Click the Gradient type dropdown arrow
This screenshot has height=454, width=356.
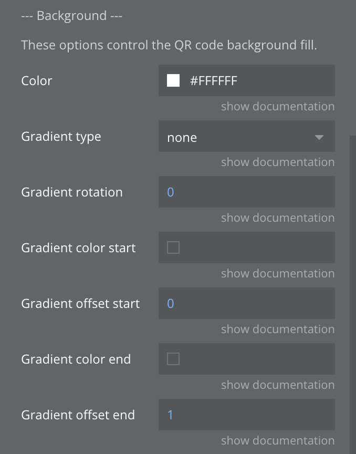click(x=319, y=138)
